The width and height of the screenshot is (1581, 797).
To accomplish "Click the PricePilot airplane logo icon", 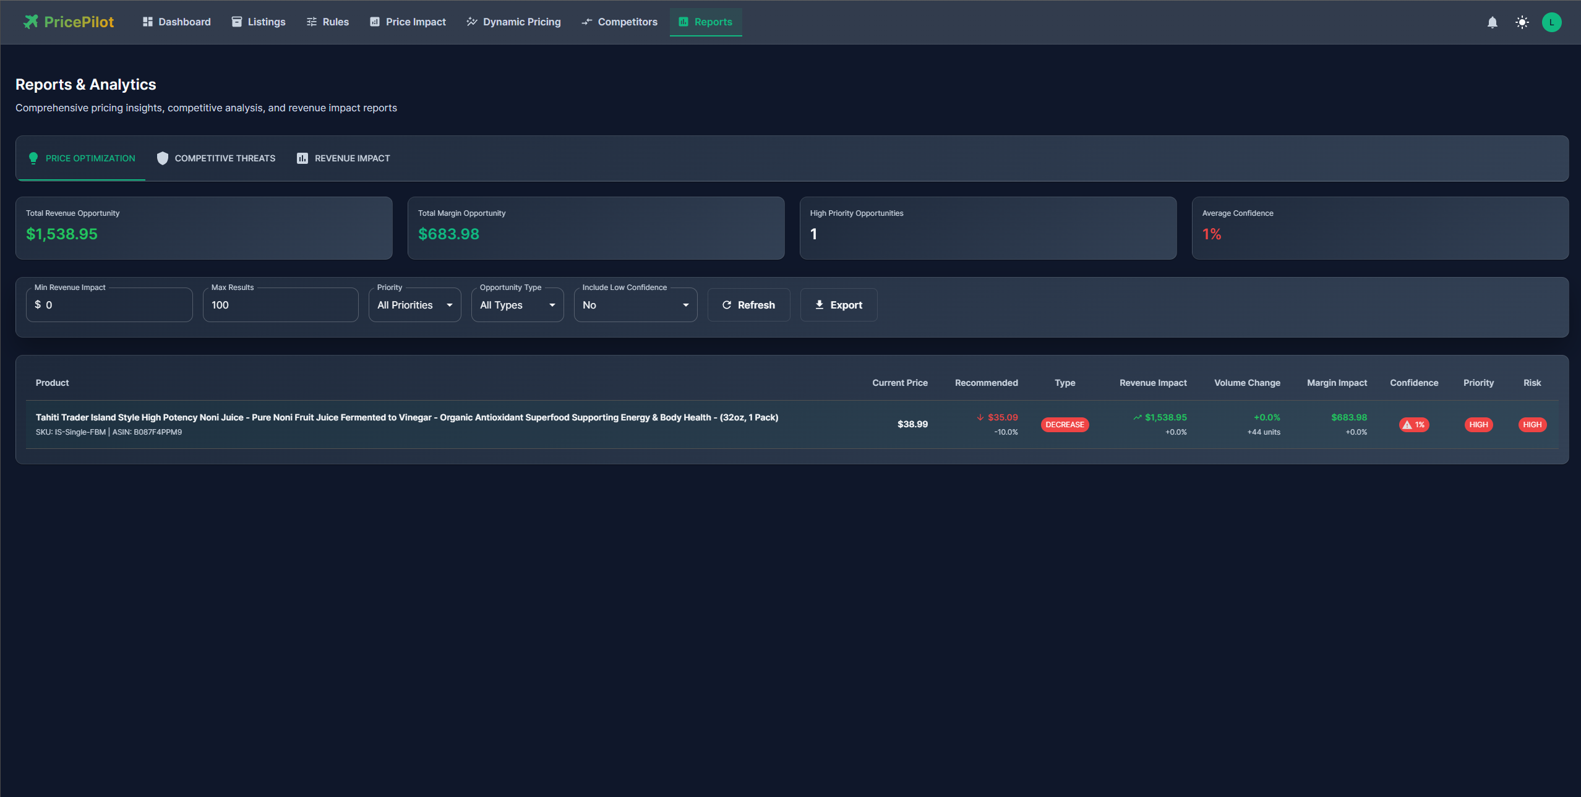I will tap(31, 22).
